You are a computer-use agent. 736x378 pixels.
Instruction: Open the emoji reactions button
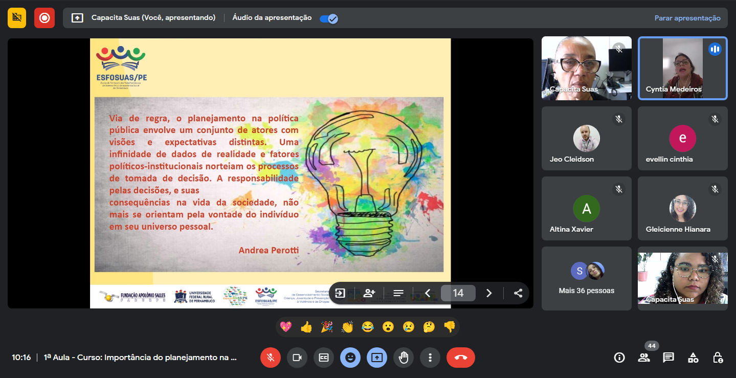point(350,358)
